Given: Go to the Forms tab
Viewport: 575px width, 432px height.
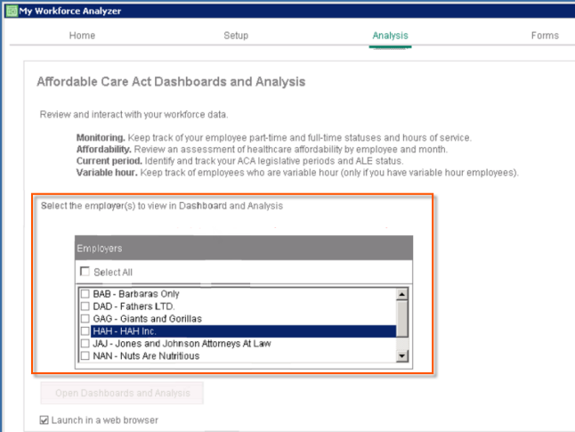Looking at the screenshot, I should (545, 36).
